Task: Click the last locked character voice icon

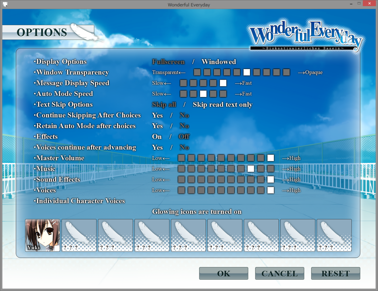Action: pyautogui.click(x=334, y=235)
